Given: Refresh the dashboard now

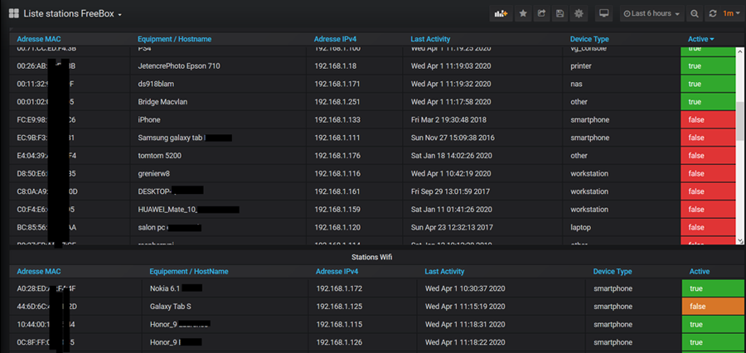Looking at the screenshot, I should pos(712,14).
